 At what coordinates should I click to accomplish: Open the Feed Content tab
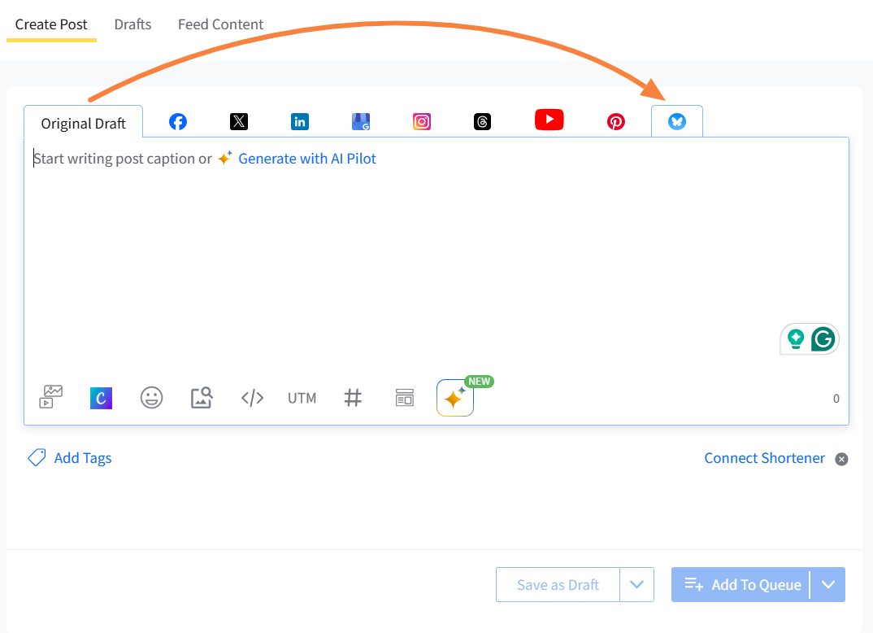(220, 24)
